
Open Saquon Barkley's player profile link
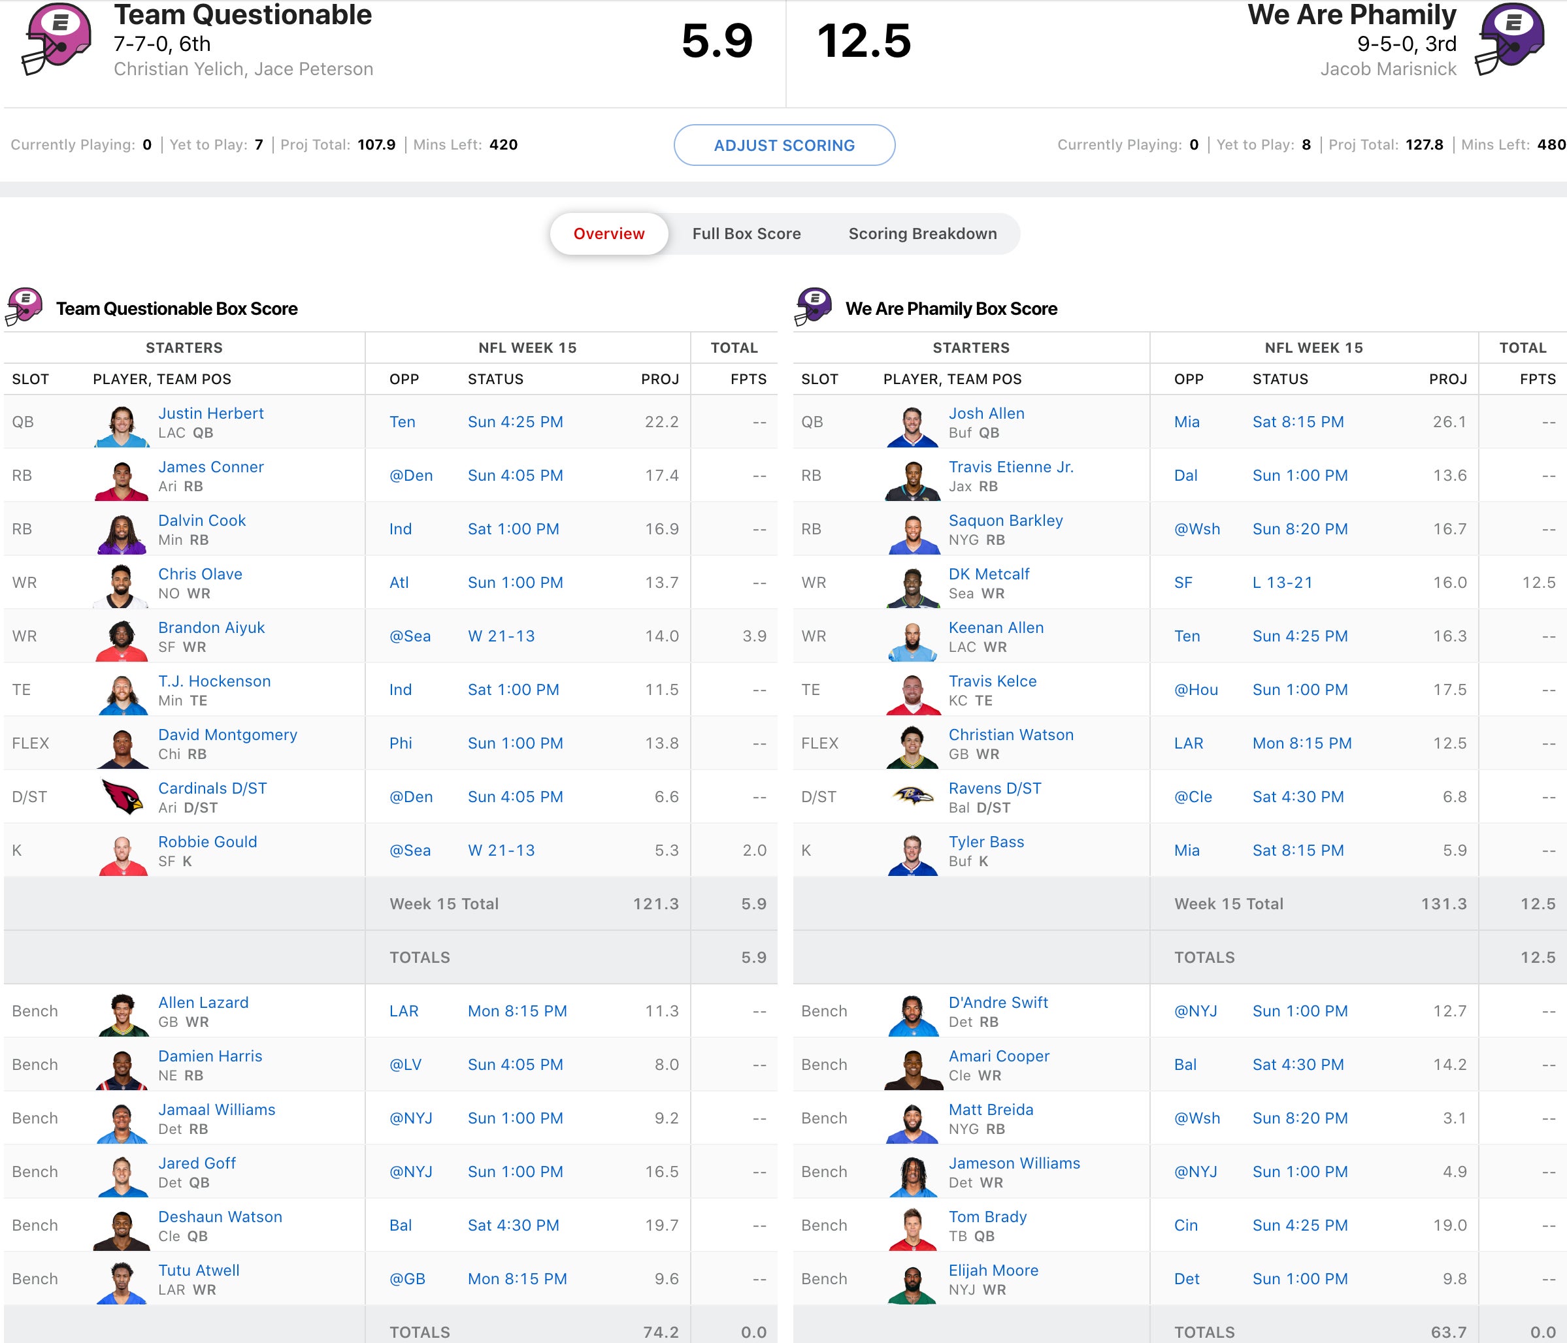(x=1005, y=520)
